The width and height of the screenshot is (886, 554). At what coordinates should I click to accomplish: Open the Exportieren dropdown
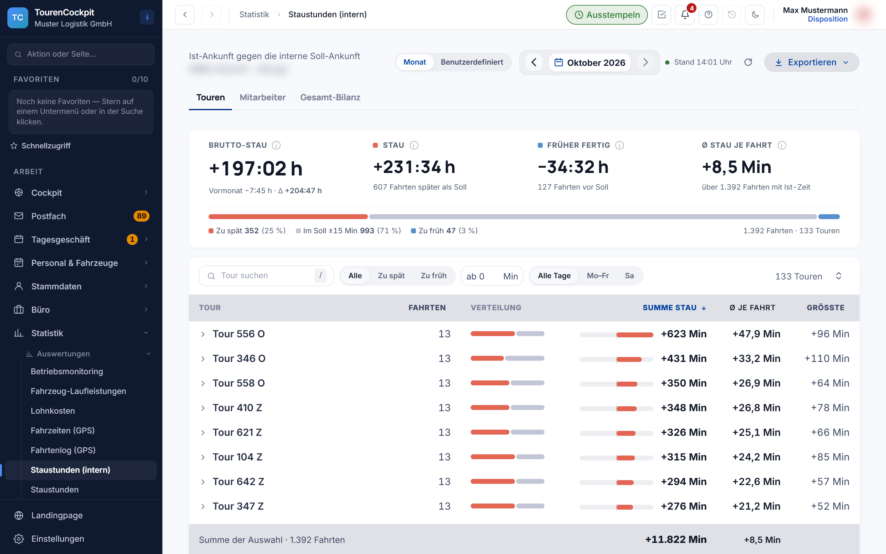tap(811, 62)
